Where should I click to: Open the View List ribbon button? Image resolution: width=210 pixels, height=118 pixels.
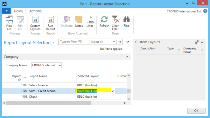(x=9, y=23)
